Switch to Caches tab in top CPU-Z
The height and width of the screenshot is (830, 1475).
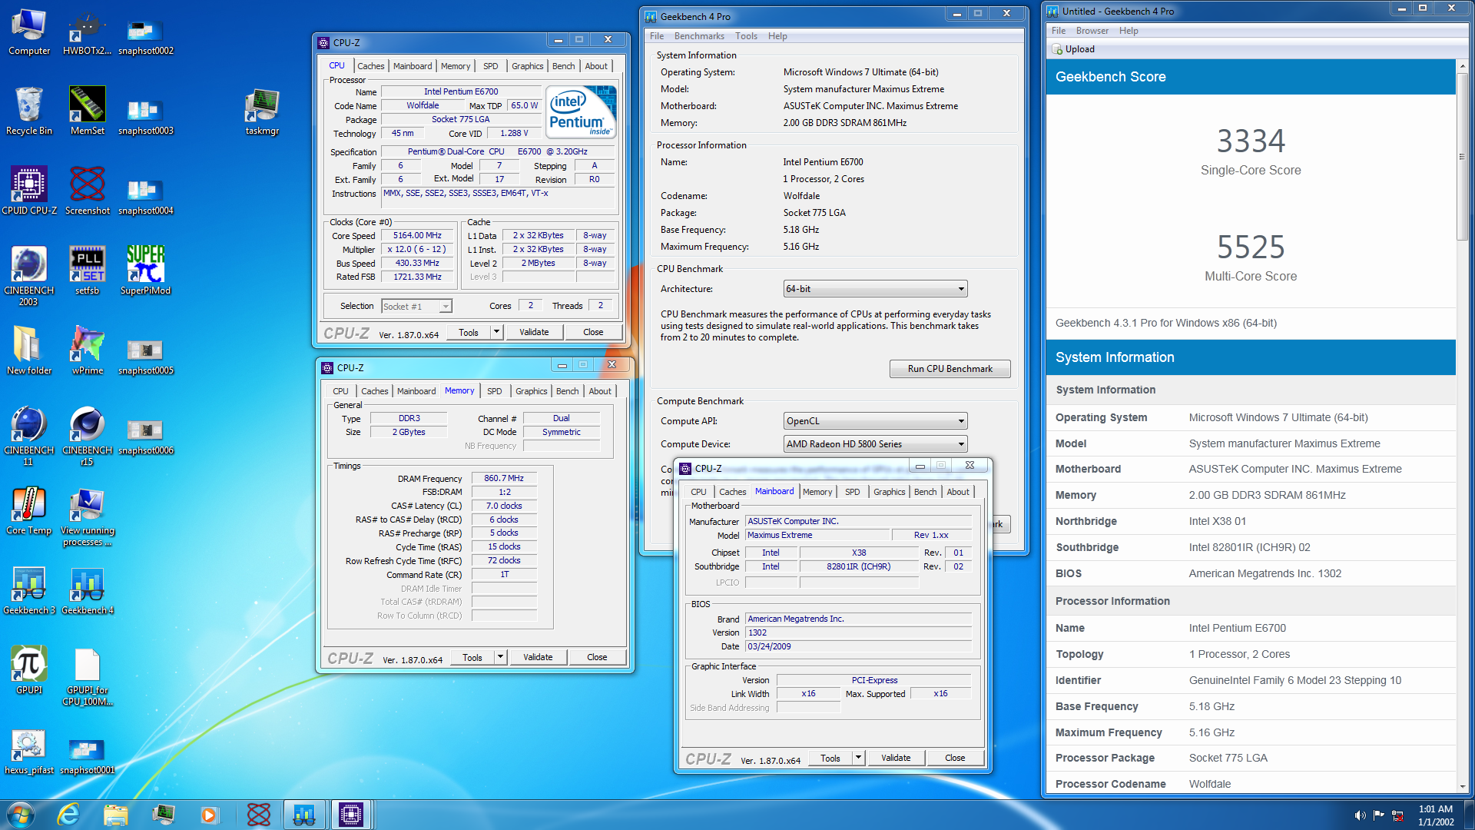tap(370, 66)
